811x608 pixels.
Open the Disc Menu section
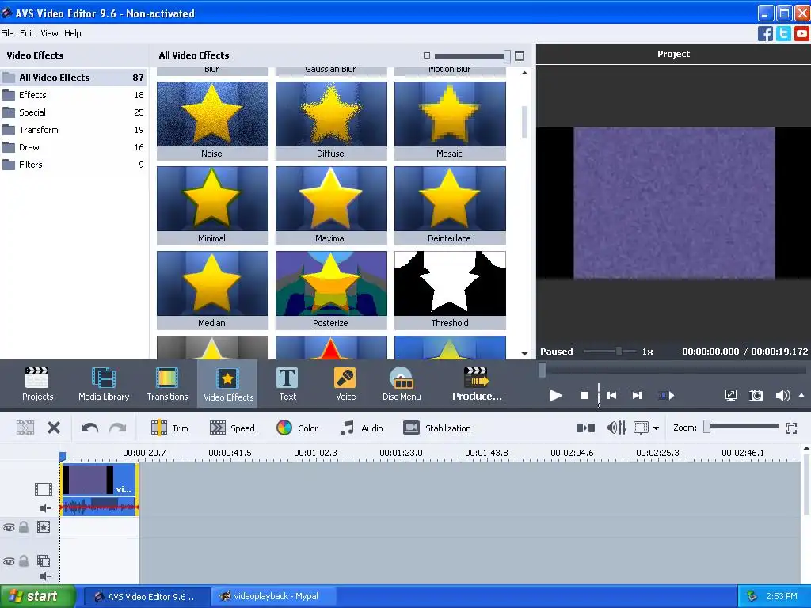(402, 384)
